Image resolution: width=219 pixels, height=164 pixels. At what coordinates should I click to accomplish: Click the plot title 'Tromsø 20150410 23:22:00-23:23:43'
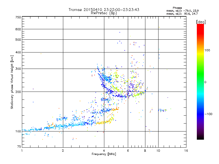[104, 10]
